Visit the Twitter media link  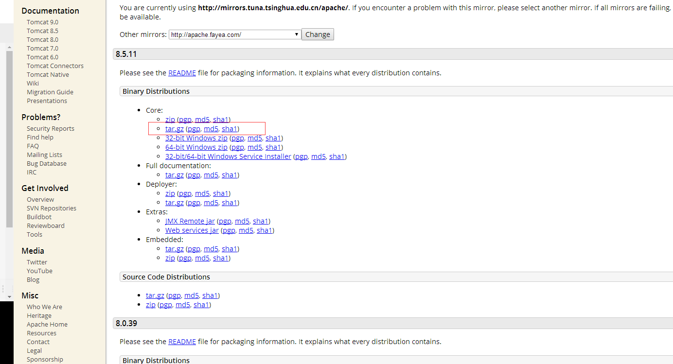pos(37,262)
